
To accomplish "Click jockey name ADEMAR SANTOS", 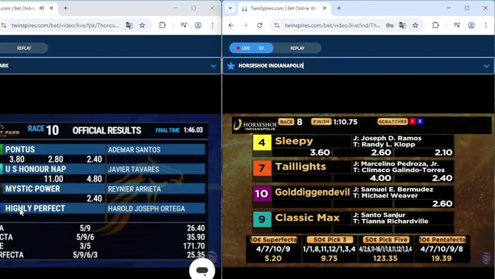I will tap(134, 150).
